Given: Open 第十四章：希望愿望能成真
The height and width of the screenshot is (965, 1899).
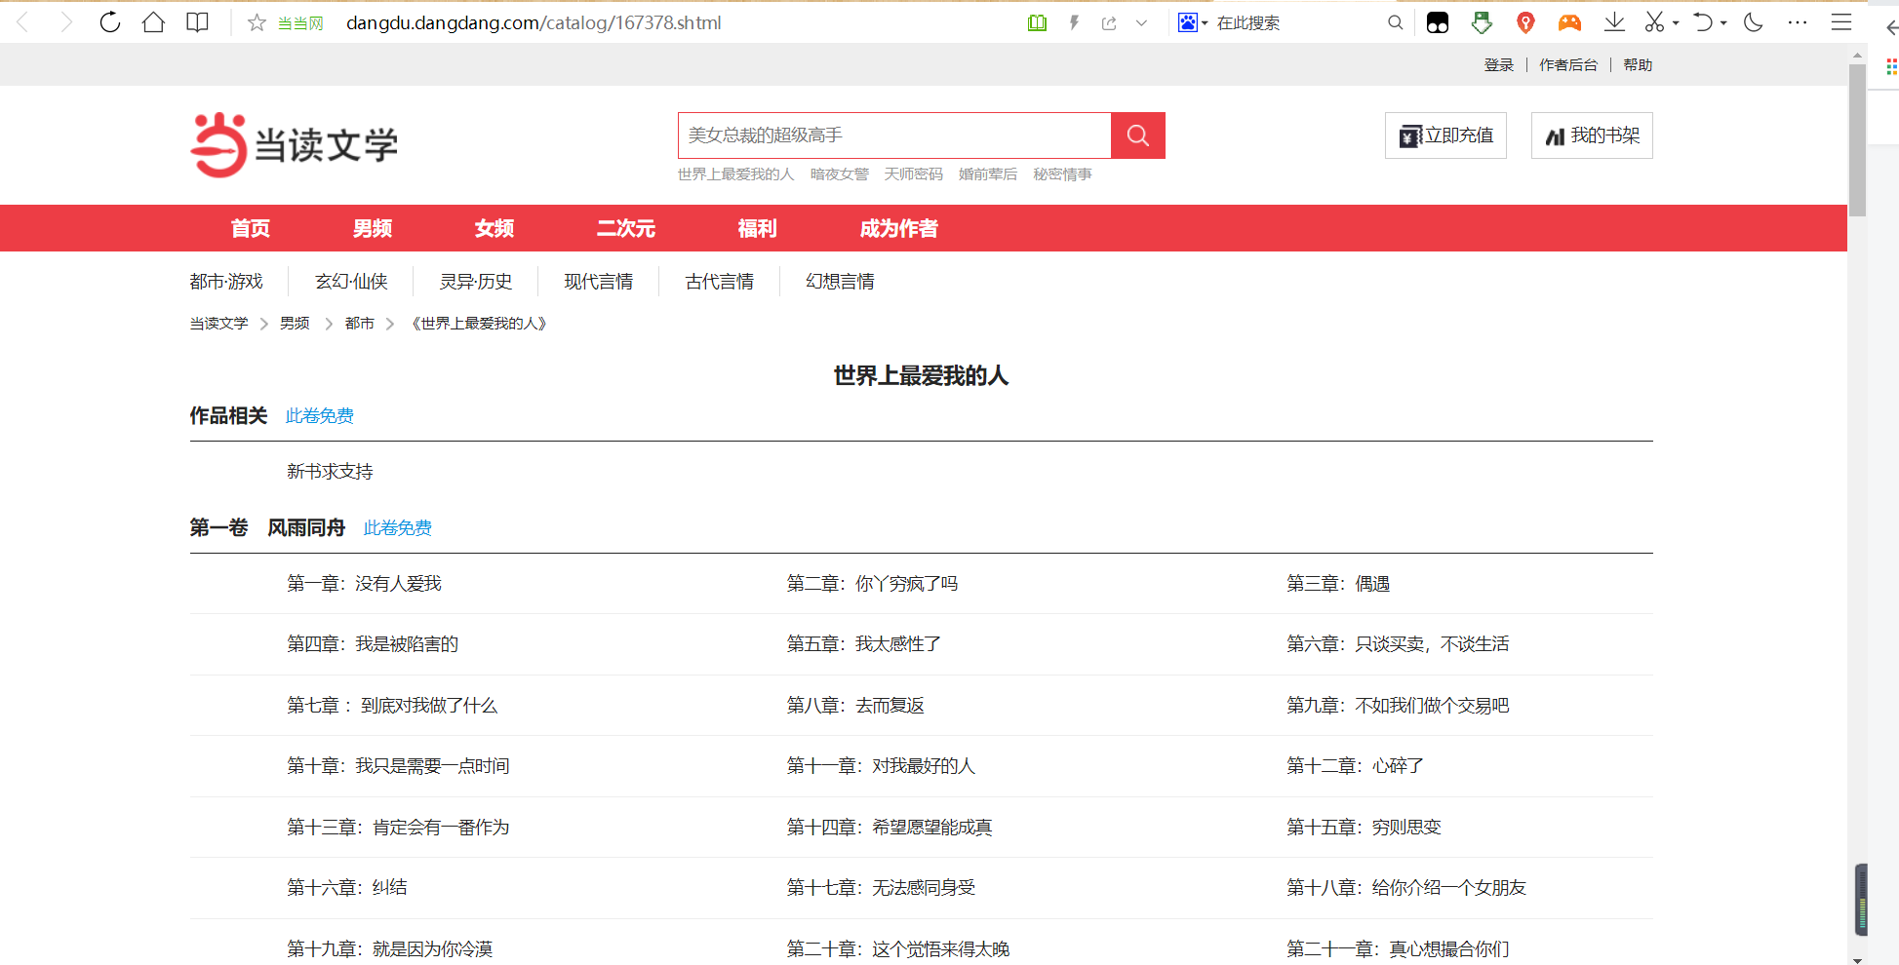Looking at the screenshot, I should click(890, 828).
